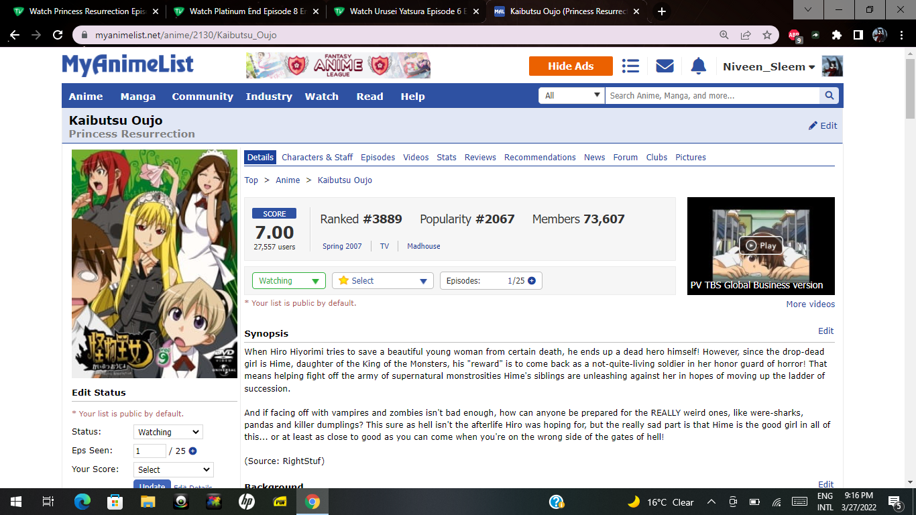Image resolution: width=916 pixels, height=515 pixels.
Task: Click the More videos link
Action: pyautogui.click(x=811, y=304)
